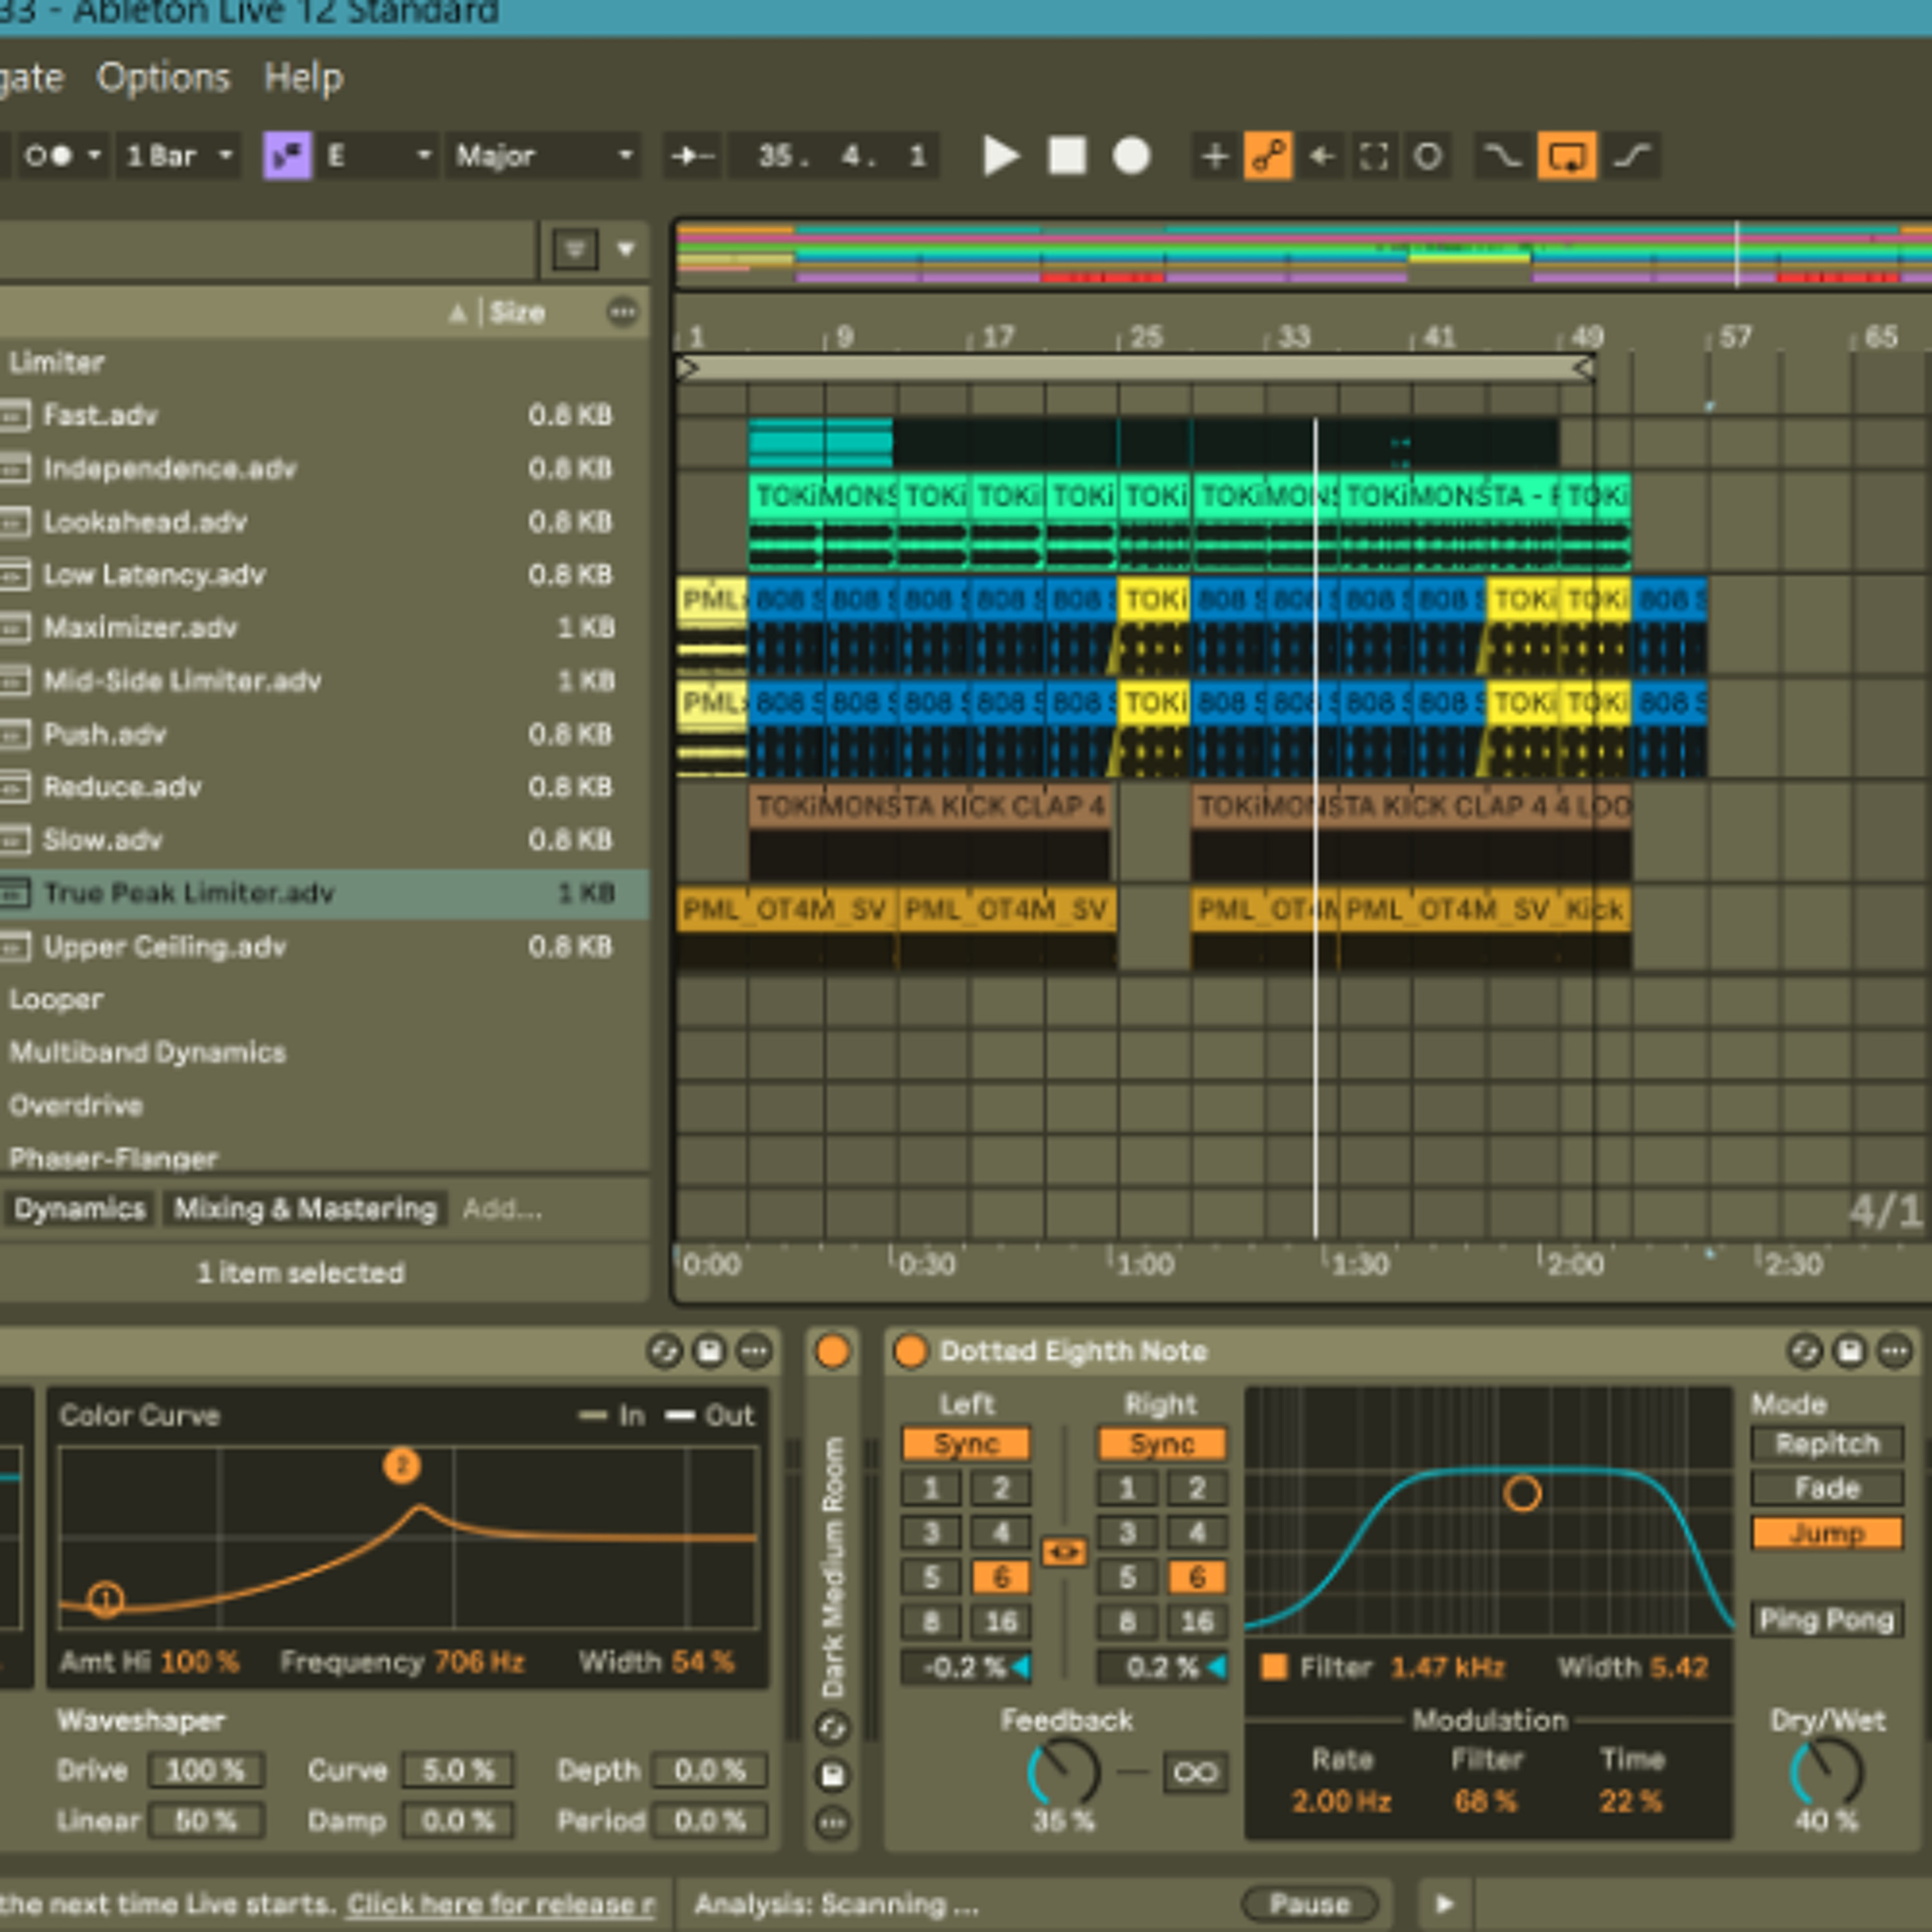
Task: Toggle the Automation Arm button
Action: (1268, 156)
